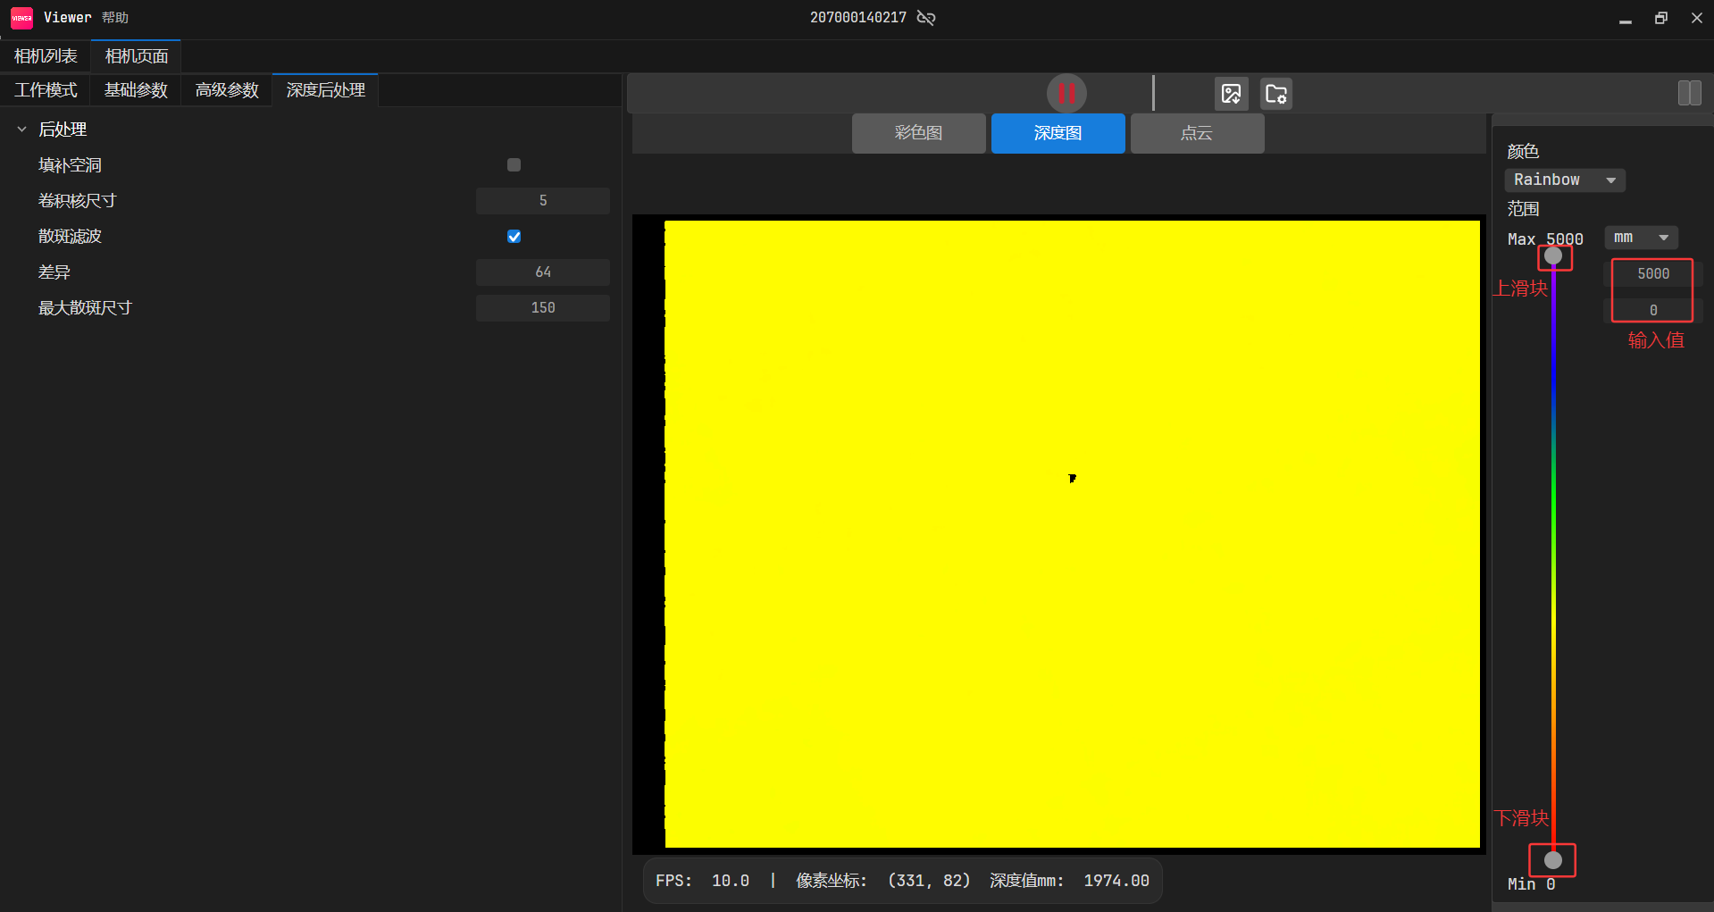Viewport: 1714px width, 912px height.
Task: Click the black dot in depth image
Action: coord(1072,478)
